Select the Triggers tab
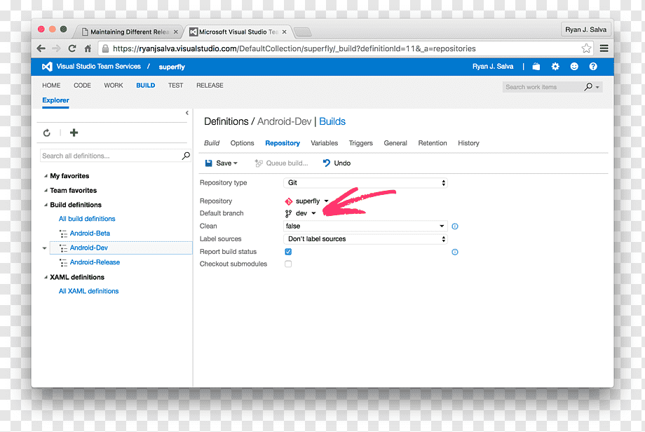Screen dimensions: 645x432 click(361, 143)
